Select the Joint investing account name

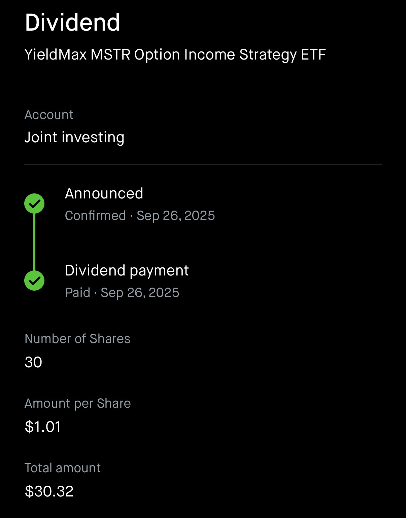[74, 137]
